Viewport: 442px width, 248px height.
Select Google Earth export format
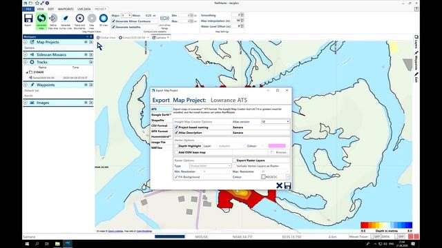161,115
